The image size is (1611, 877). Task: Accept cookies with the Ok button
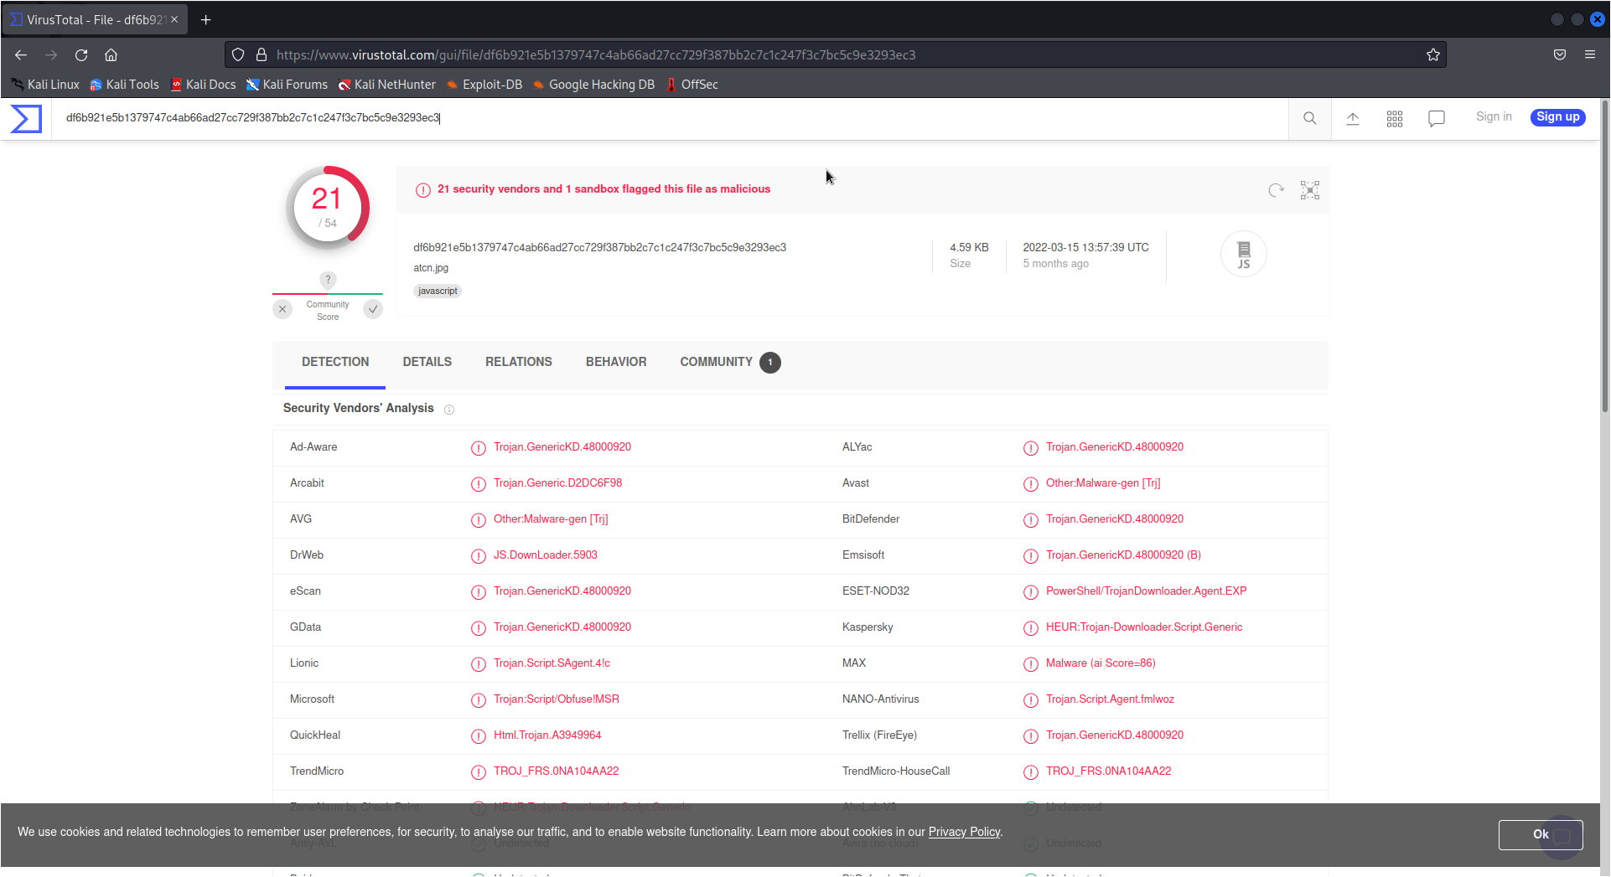1541,834
